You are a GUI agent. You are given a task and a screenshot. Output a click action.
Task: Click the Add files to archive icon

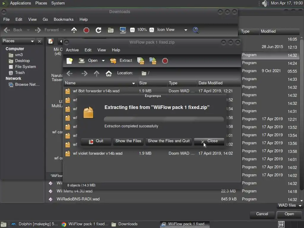click(141, 61)
